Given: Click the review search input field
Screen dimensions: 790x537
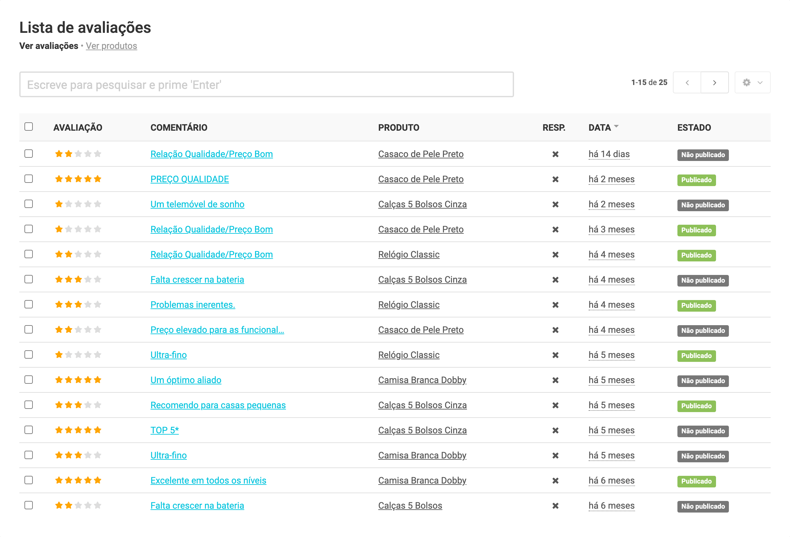Looking at the screenshot, I should point(266,84).
